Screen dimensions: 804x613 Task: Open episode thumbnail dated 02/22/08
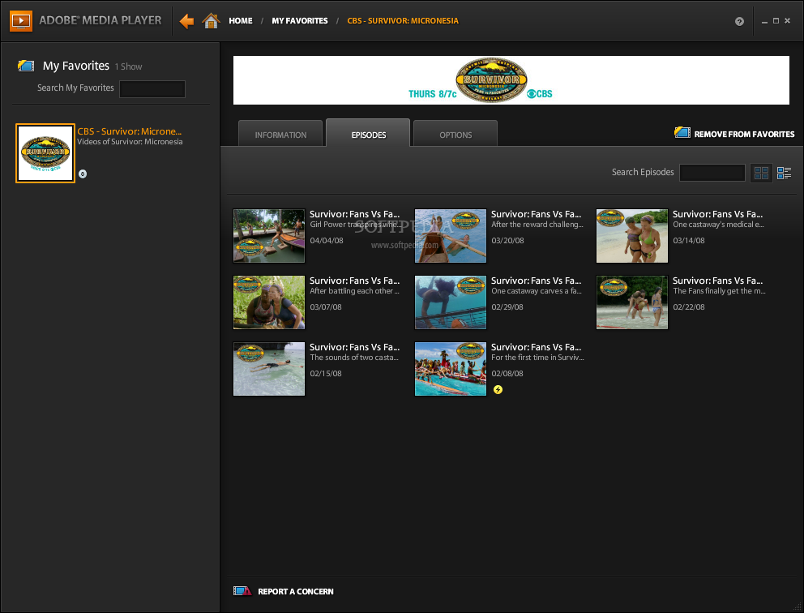coord(631,302)
